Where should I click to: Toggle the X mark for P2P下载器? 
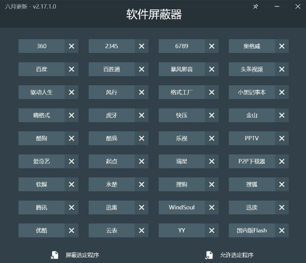[x=281, y=161]
